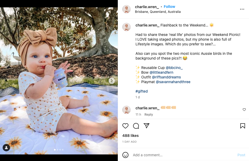Open the comment bubble icon
The image size is (249, 161).
136,126
